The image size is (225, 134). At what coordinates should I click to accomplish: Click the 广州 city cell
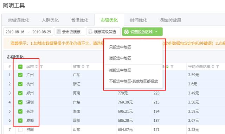30,75
